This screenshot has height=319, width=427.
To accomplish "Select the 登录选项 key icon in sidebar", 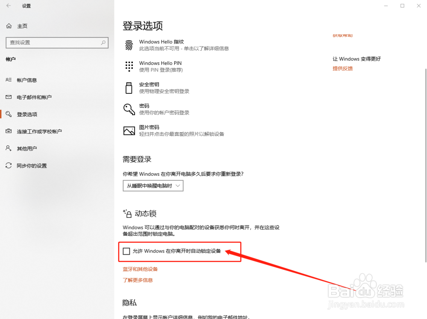I will point(9,114).
